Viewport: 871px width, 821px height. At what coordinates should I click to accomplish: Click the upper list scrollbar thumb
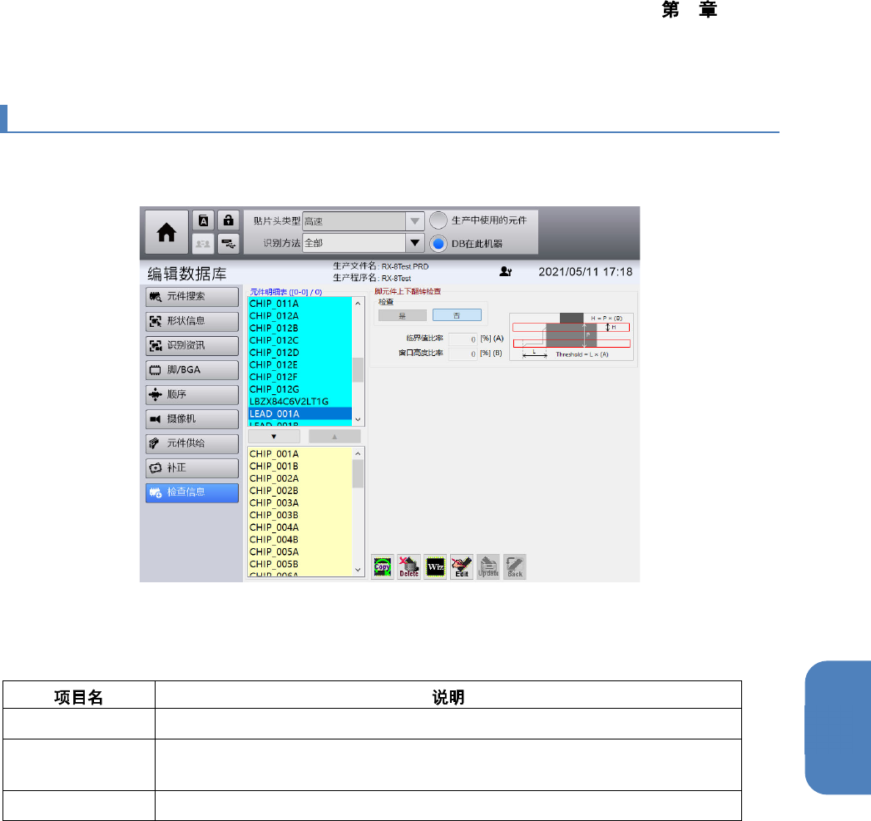pos(358,370)
